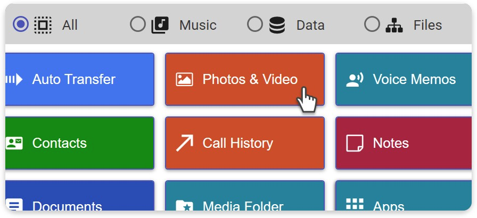This screenshot has height=218, width=477.
Task: Click the Call History arrow icon
Action: coord(184,143)
